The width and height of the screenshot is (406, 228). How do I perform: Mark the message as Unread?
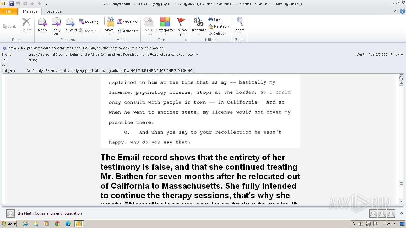[x=148, y=27]
